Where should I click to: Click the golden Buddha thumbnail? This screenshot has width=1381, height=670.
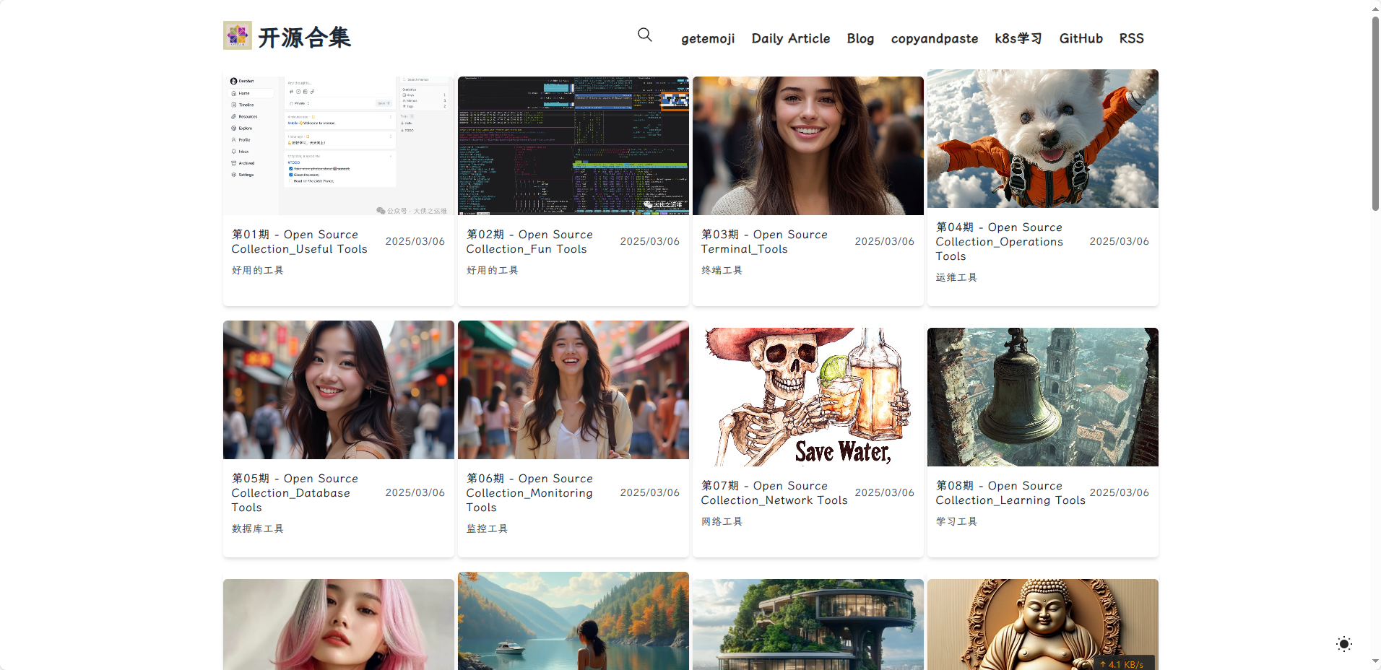click(x=1042, y=625)
